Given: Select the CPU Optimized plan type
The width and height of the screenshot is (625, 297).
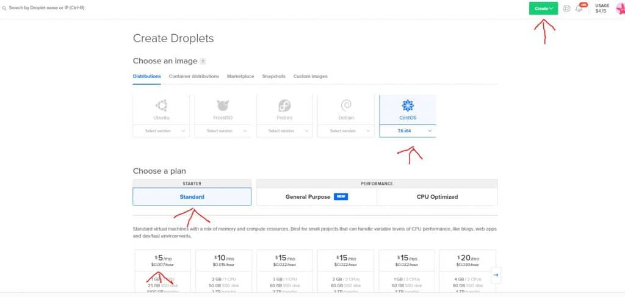Looking at the screenshot, I should (x=437, y=196).
